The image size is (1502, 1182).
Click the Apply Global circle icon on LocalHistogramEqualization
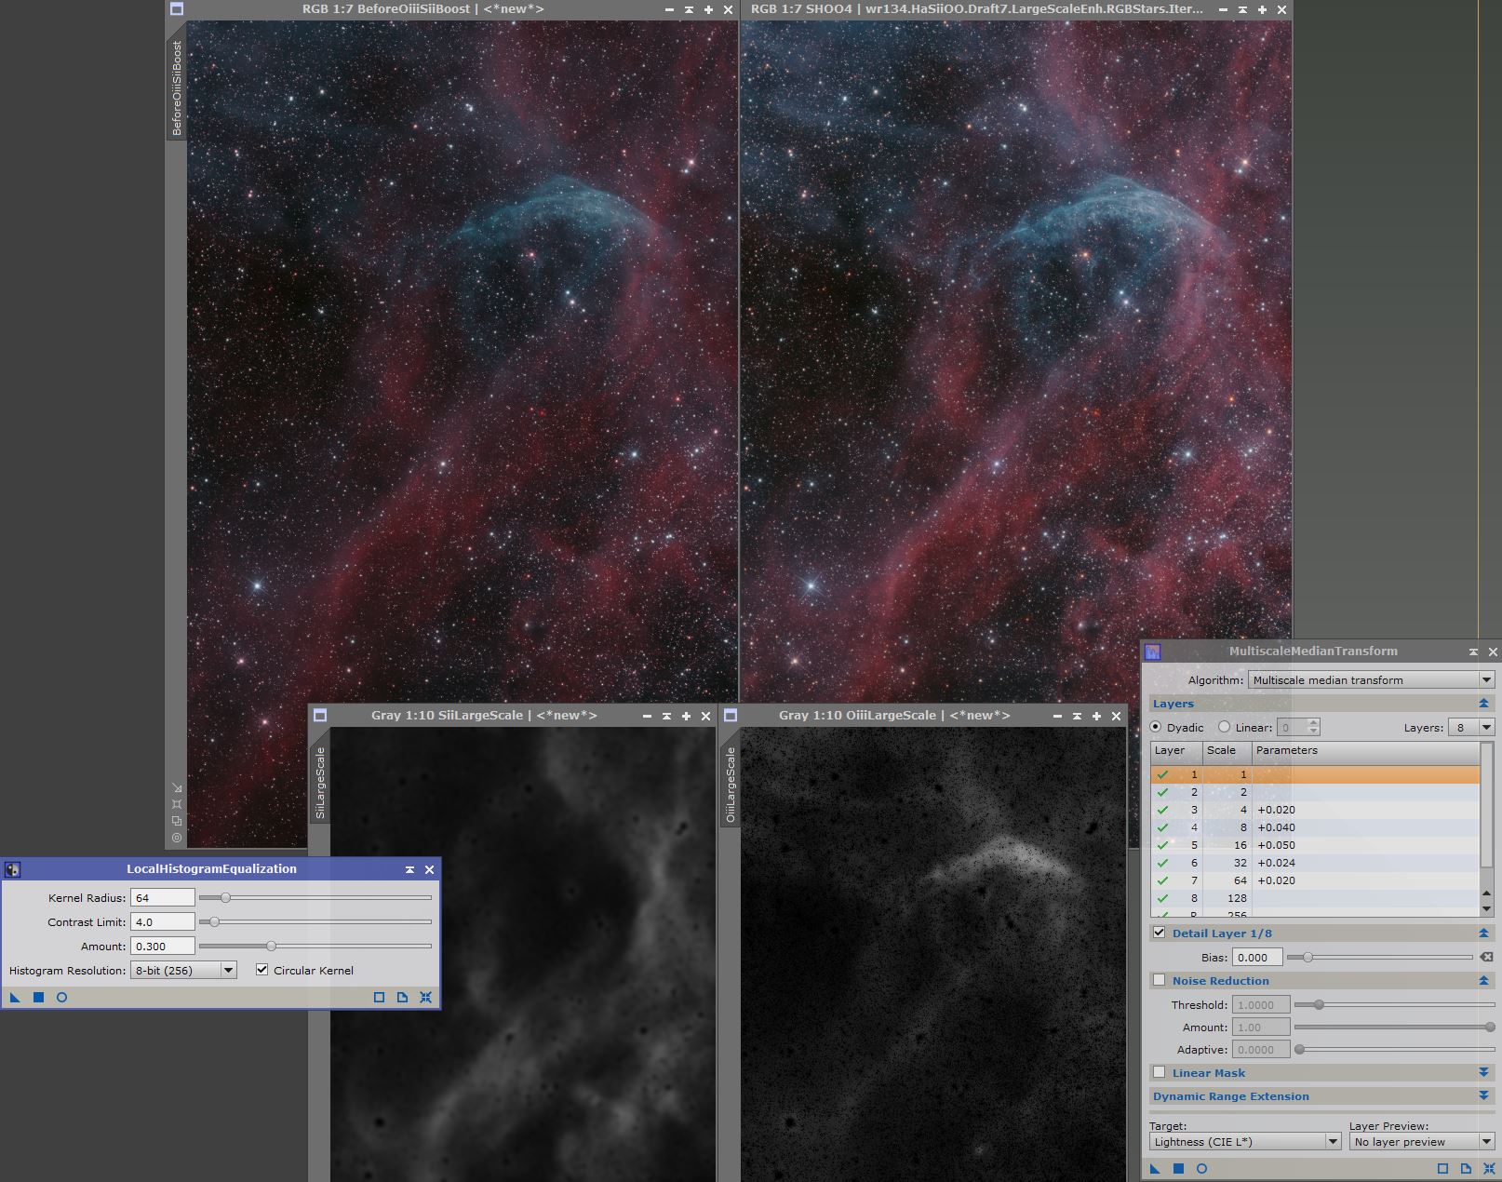coord(61,997)
